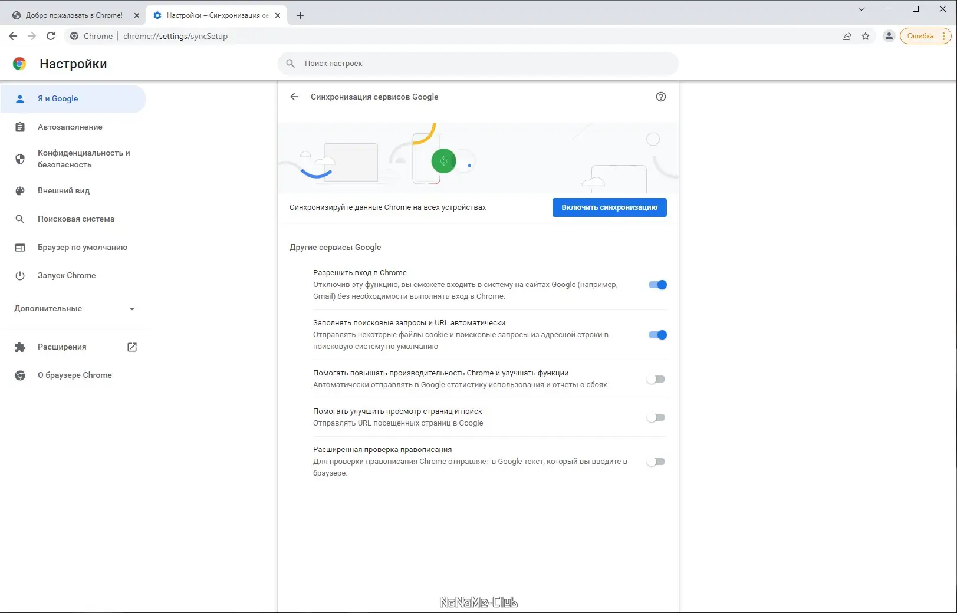
Task: Enable 'Помогать повышать производительность Chrome' toggle
Action: click(x=656, y=379)
